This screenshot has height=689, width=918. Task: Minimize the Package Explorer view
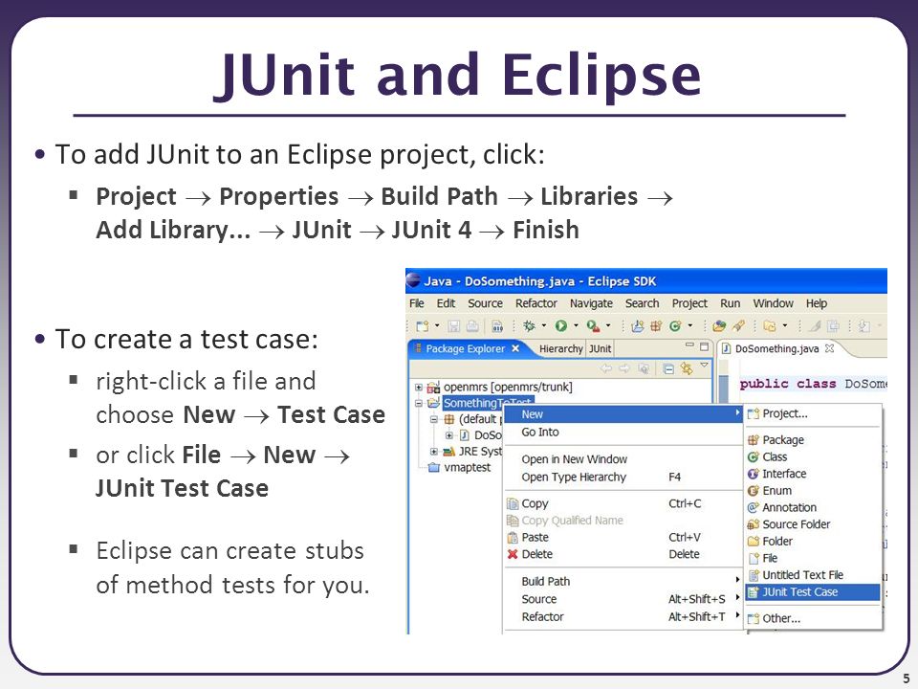click(689, 344)
